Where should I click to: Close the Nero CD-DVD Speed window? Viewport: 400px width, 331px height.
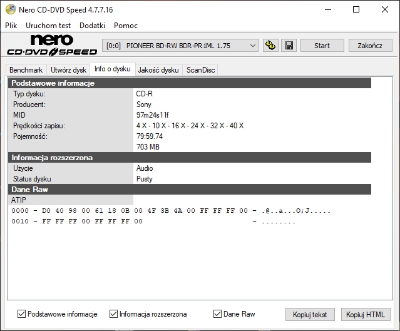(385, 9)
